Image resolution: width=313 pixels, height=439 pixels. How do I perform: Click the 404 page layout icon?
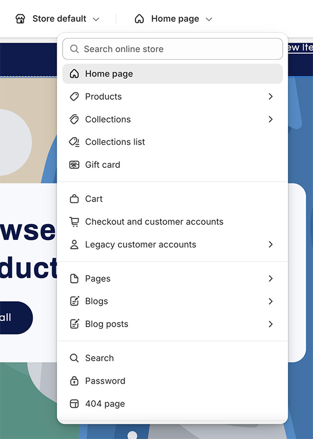74,404
